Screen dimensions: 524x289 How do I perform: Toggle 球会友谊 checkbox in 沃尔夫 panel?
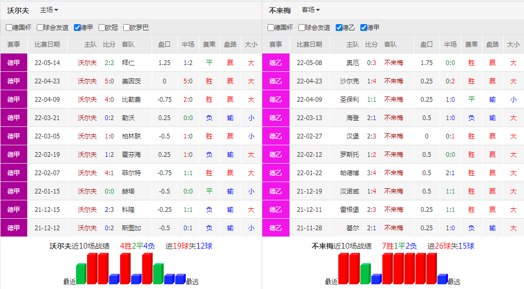40,27
